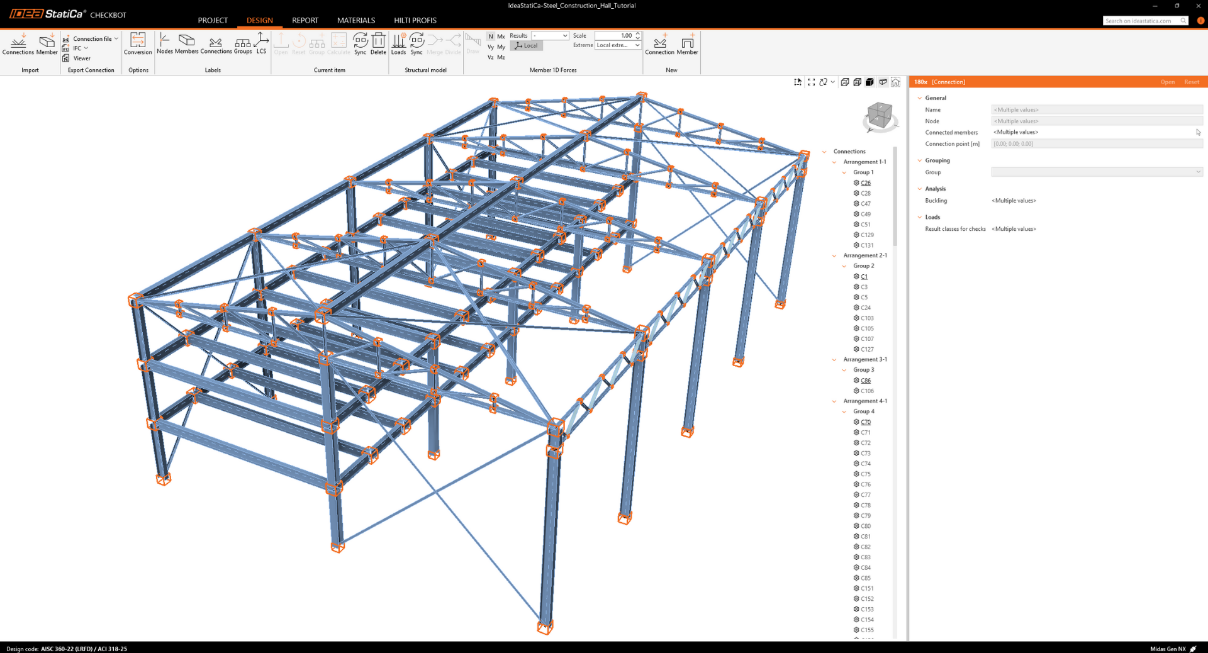Click the Open button in the connection header
This screenshot has width=1208, height=653.
coord(1167,82)
